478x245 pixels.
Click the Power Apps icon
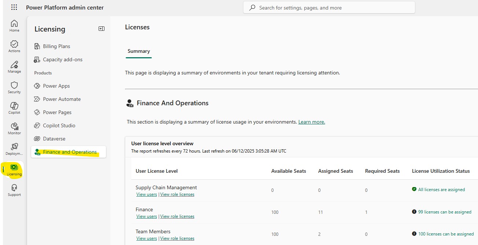37,86
